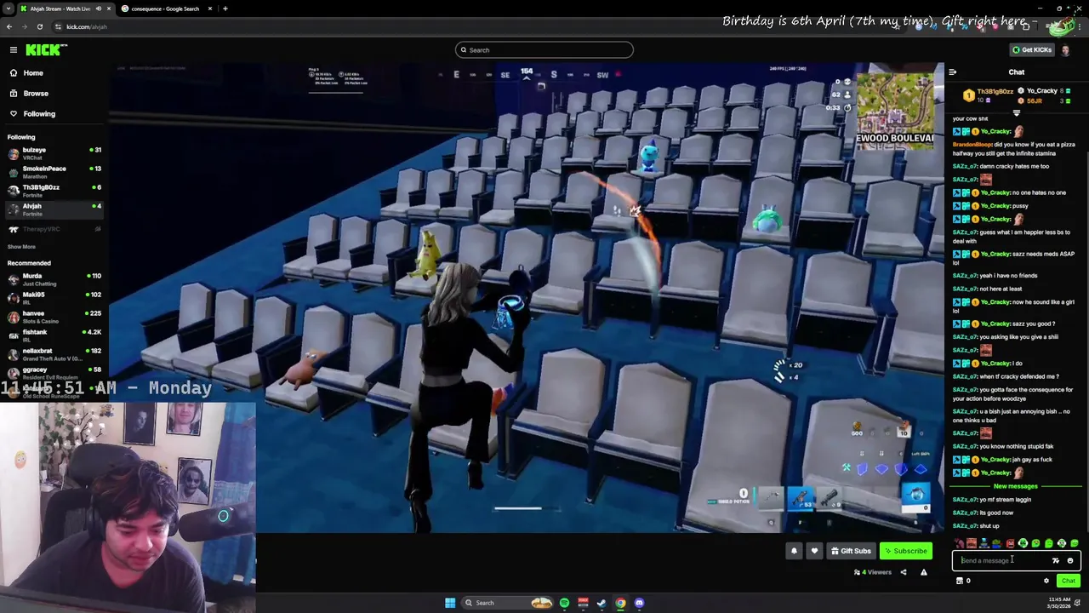This screenshot has height=613, width=1089.
Task: Open hanvee recommended channel
Action: 54,318
